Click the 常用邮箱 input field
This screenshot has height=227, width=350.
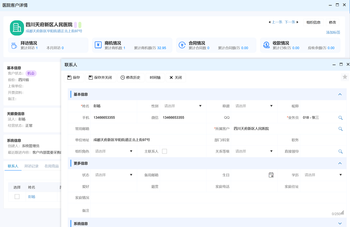tap(148, 129)
